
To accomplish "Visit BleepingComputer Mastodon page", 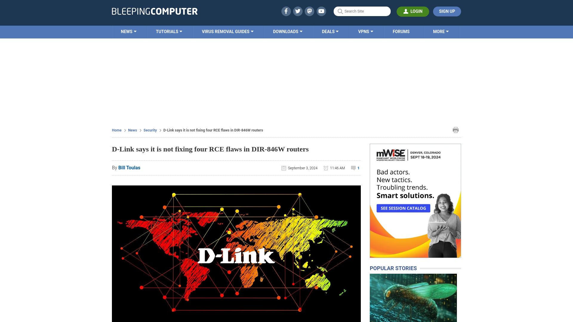I will [x=310, y=11].
